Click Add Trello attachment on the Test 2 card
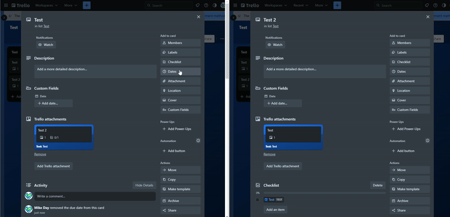The width and height of the screenshot is (450, 217). tap(283, 166)
